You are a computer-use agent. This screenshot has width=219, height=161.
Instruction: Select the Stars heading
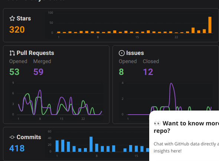coord(24,19)
